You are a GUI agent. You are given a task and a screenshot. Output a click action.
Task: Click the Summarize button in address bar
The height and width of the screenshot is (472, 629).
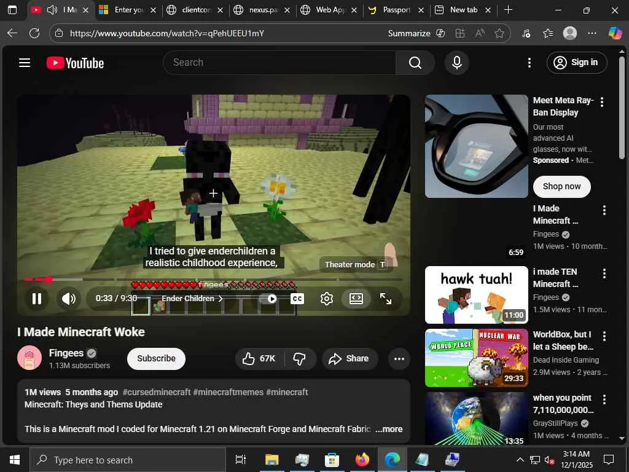pyautogui.click(x=416, y=33)
